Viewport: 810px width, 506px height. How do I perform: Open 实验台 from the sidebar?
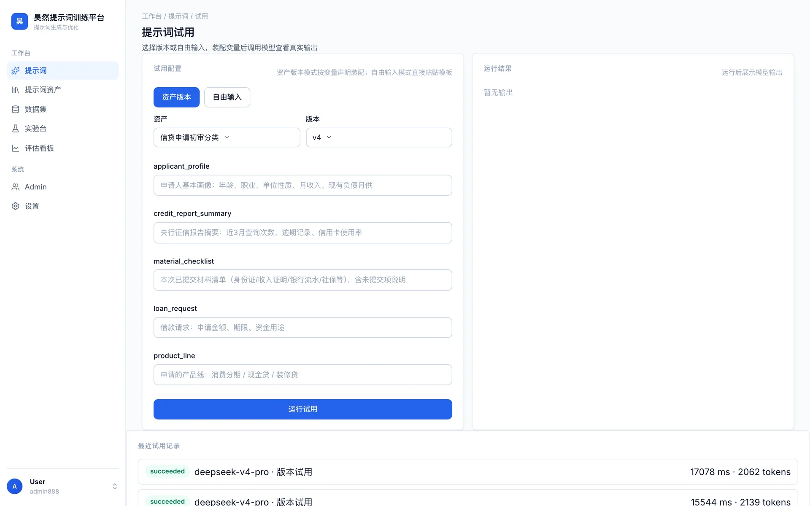[62, 129]
